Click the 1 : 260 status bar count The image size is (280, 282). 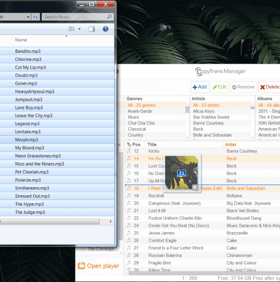coord(189,278)
